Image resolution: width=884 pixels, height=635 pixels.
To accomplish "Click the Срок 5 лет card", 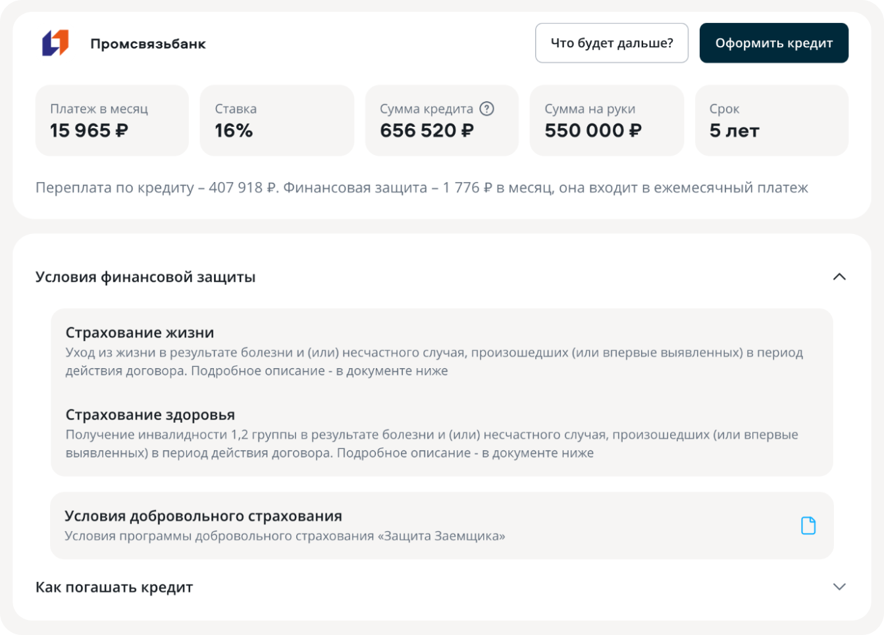I will click(771, 120).
